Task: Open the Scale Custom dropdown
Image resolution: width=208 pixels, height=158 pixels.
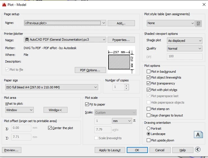Action: pos(116,113)
